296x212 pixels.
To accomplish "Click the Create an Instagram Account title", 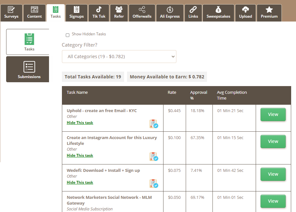I will coord(112,140).
